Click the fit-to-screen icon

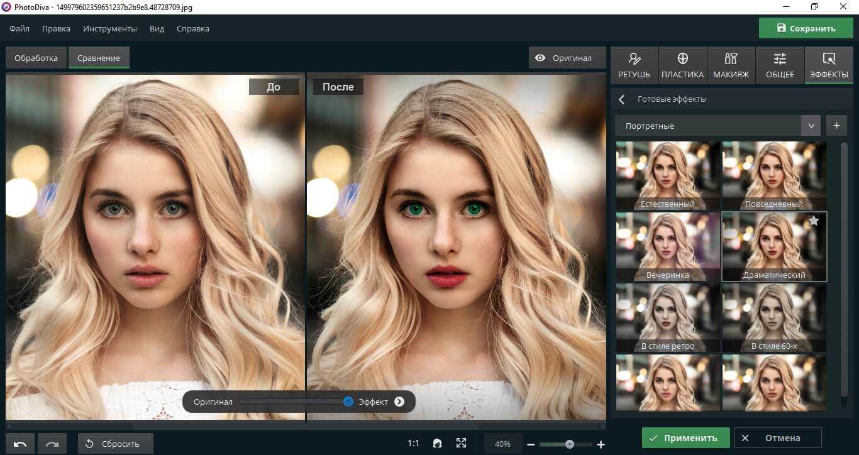pyautogui.click(x=461, y=444)
